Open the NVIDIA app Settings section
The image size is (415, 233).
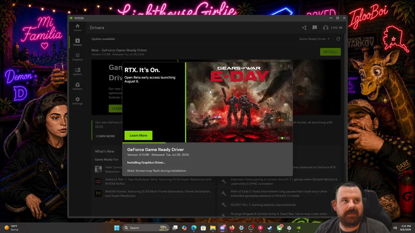[x=77, y=101]
